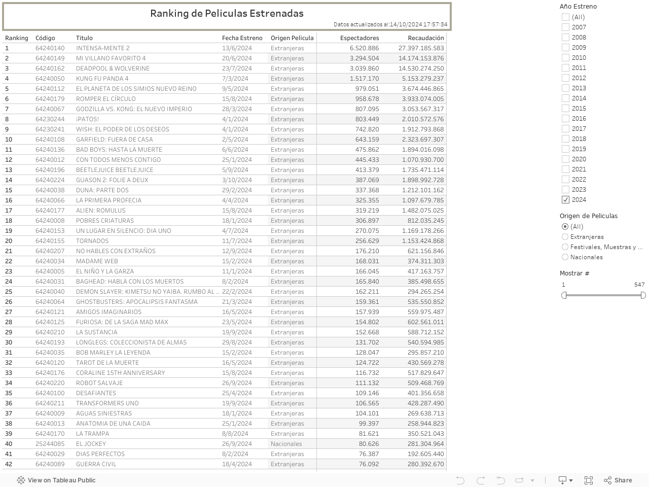Click the Espectadores column header

(x=359, y=38)
